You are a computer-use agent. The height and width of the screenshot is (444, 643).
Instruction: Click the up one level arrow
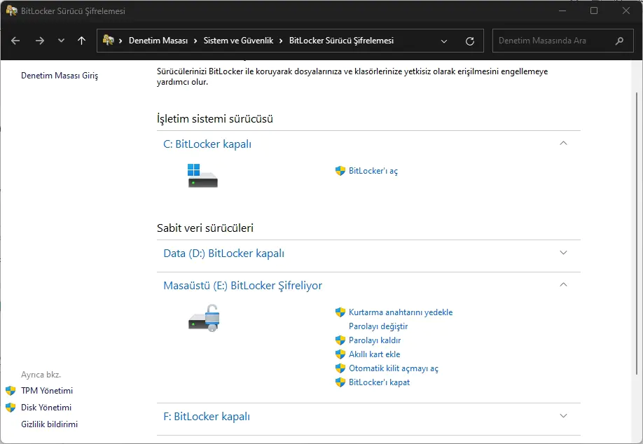[x=81, y=41]
